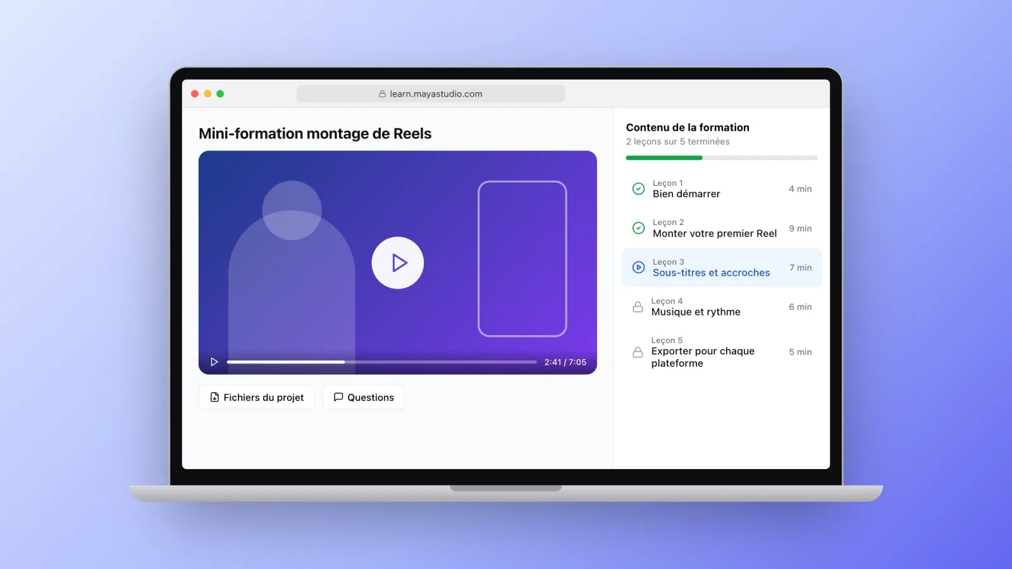Click the large play button on the video
The image size is (1012, 569).
click(x=397, y=263)
